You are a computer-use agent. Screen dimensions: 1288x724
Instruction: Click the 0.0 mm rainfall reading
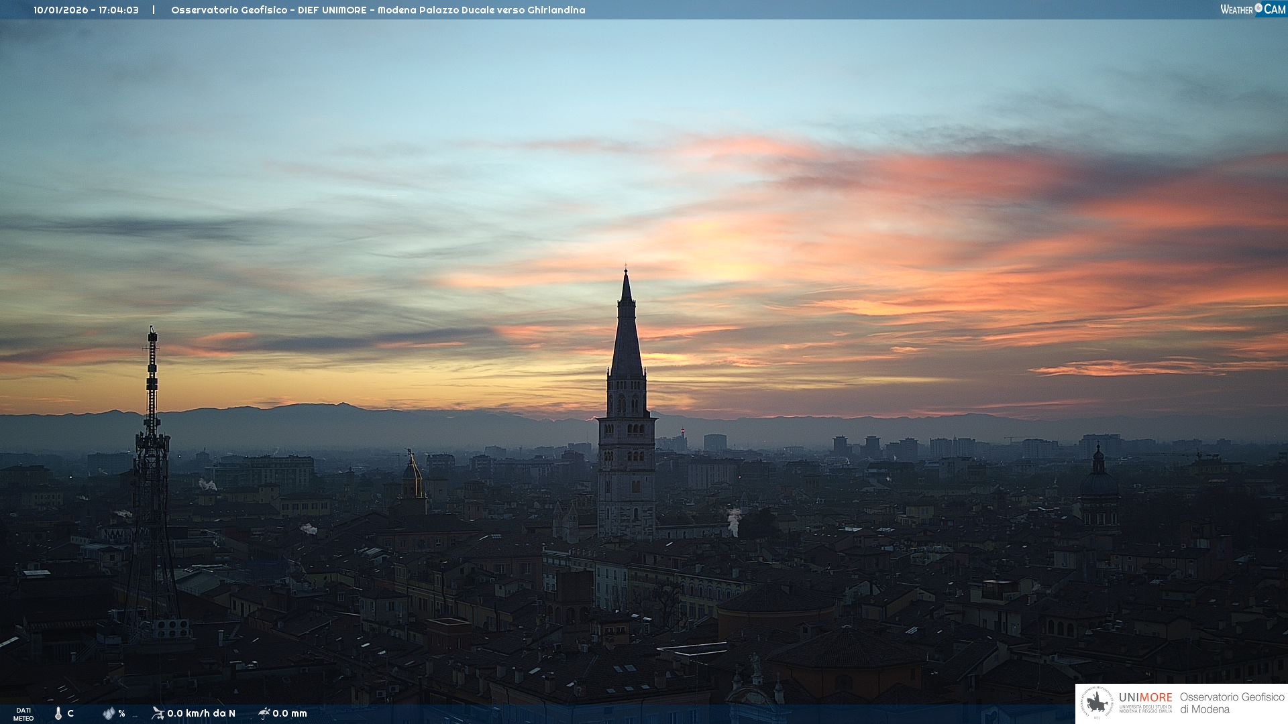[290, 713]
